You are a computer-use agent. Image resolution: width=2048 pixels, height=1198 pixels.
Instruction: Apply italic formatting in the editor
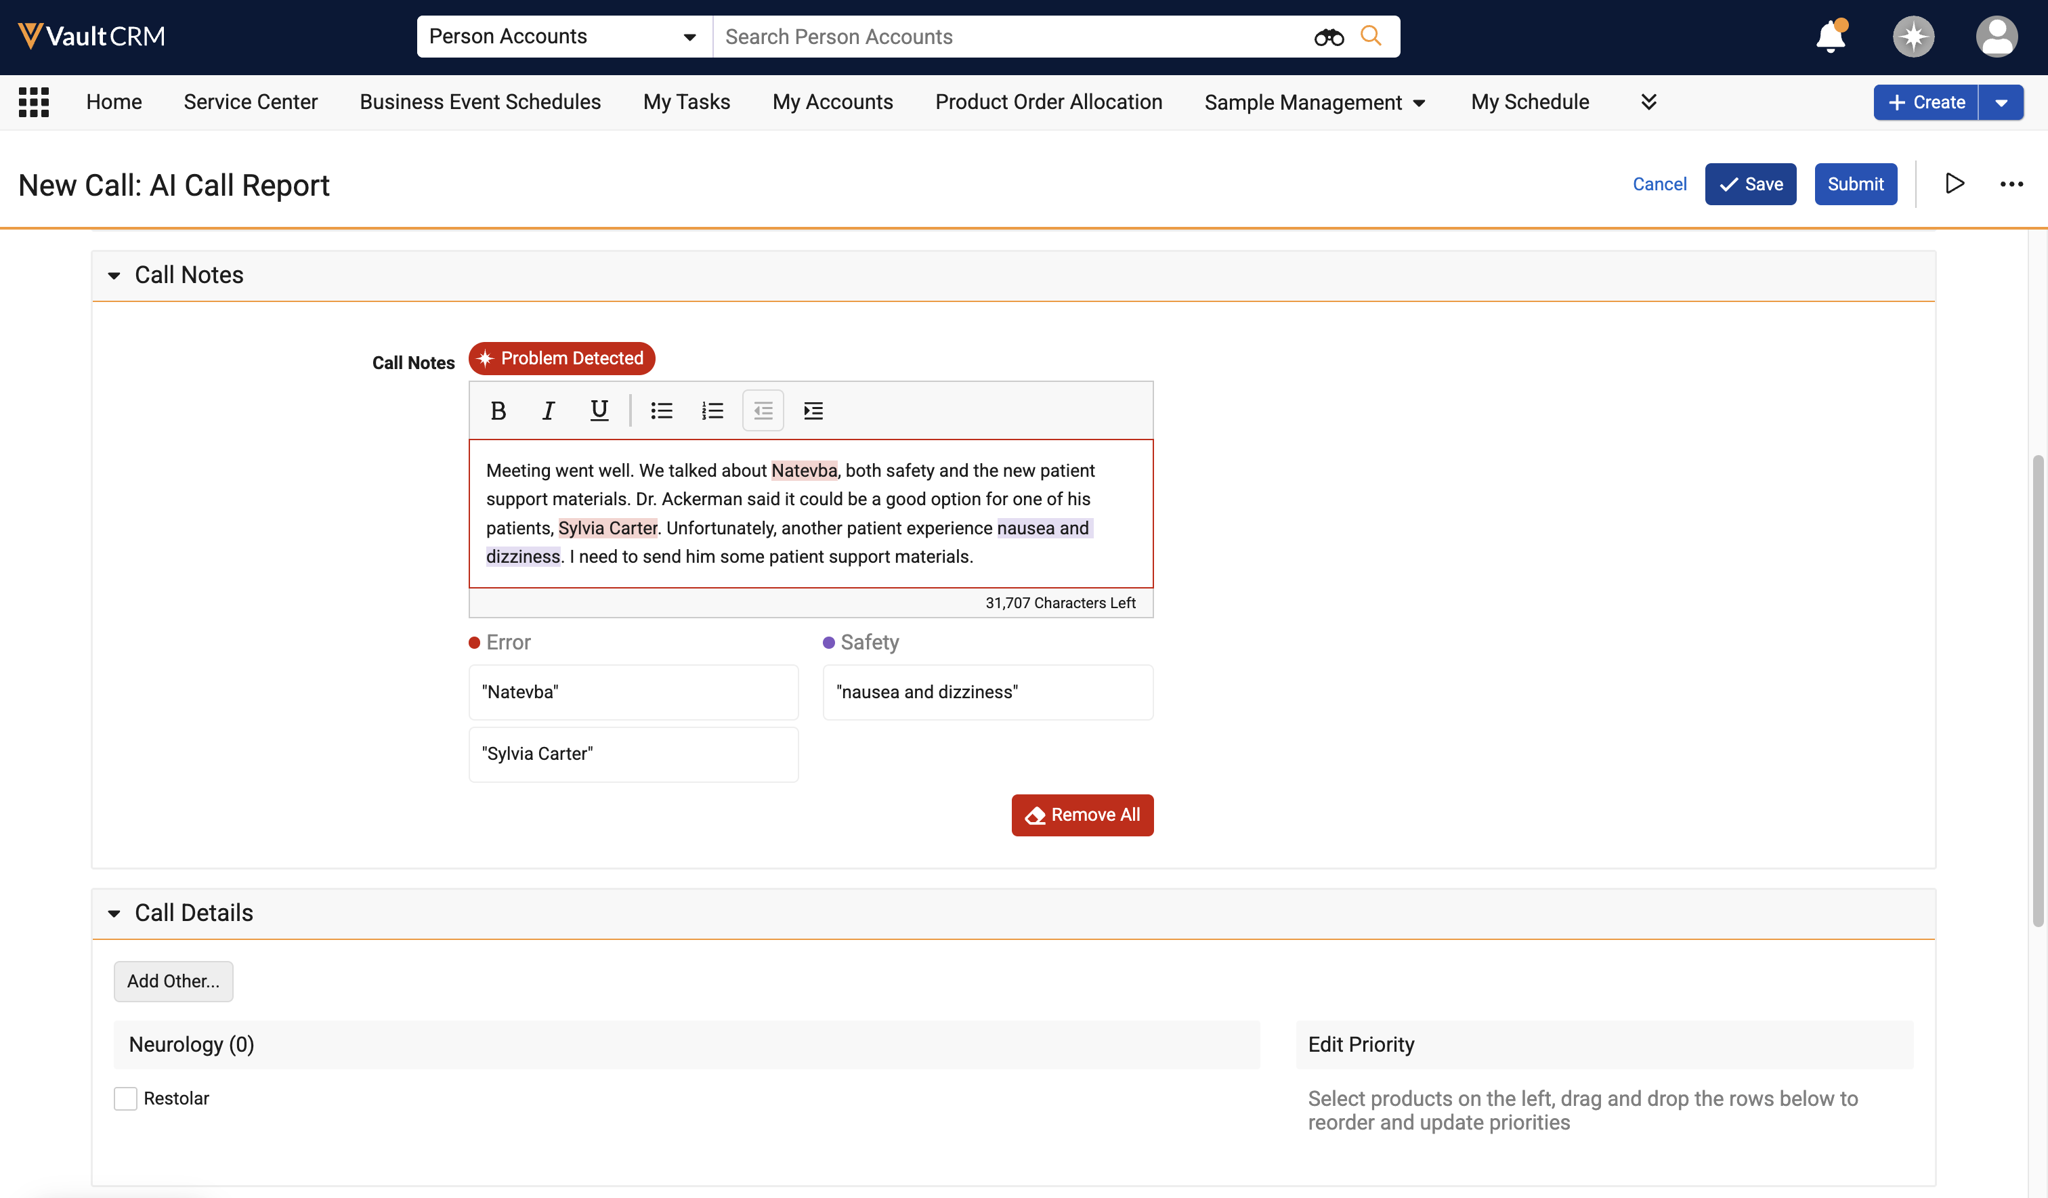tap(549, 410)
